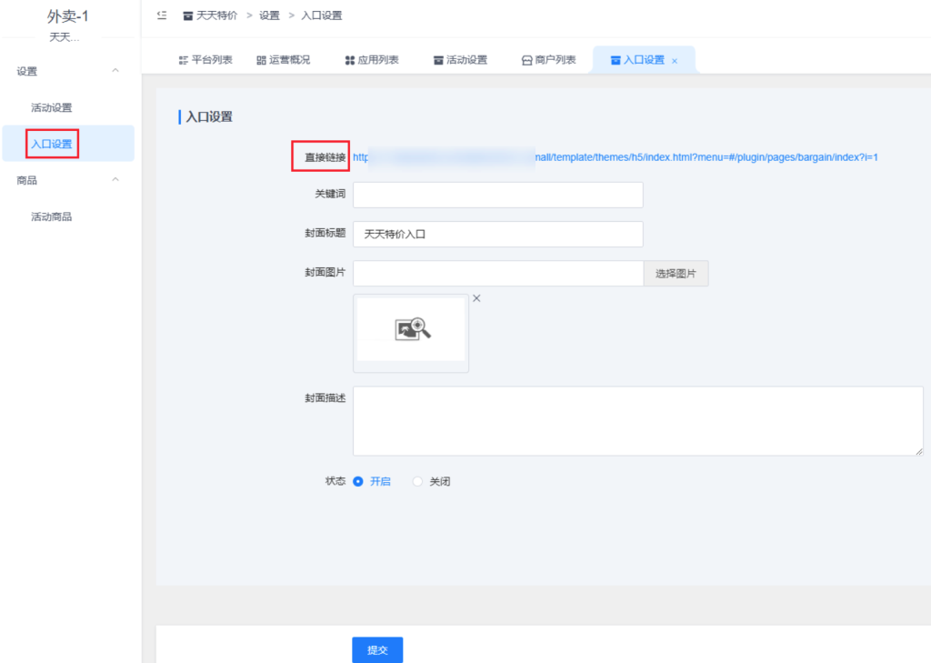
Task: Open the direct link URL
Action: click(615, 157)
